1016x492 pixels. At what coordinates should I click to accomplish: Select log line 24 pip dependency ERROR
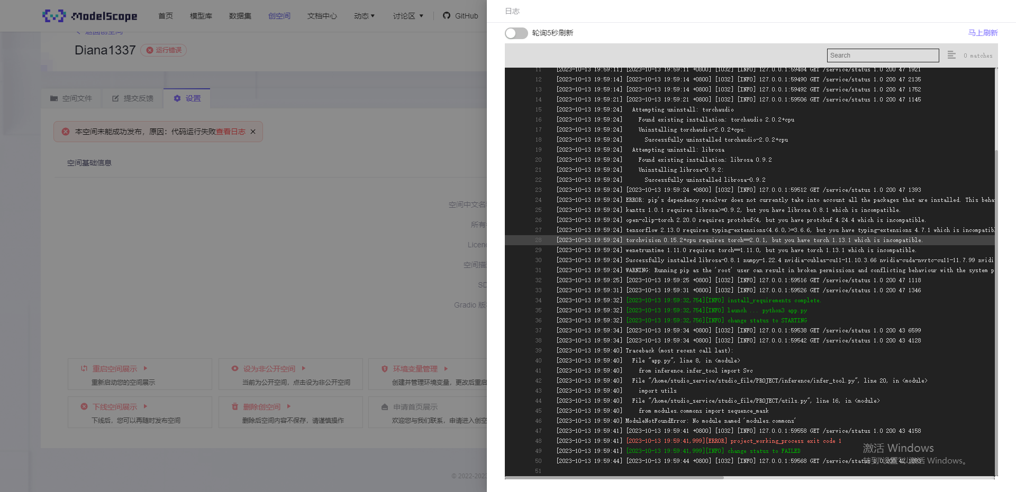[x=810, y=200]
